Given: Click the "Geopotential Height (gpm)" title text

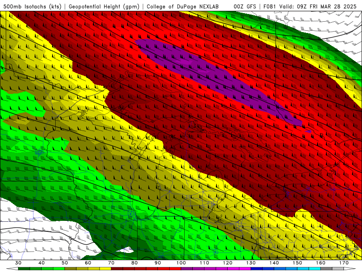Looking at the screenshot, I should click(x=104, y=6).
